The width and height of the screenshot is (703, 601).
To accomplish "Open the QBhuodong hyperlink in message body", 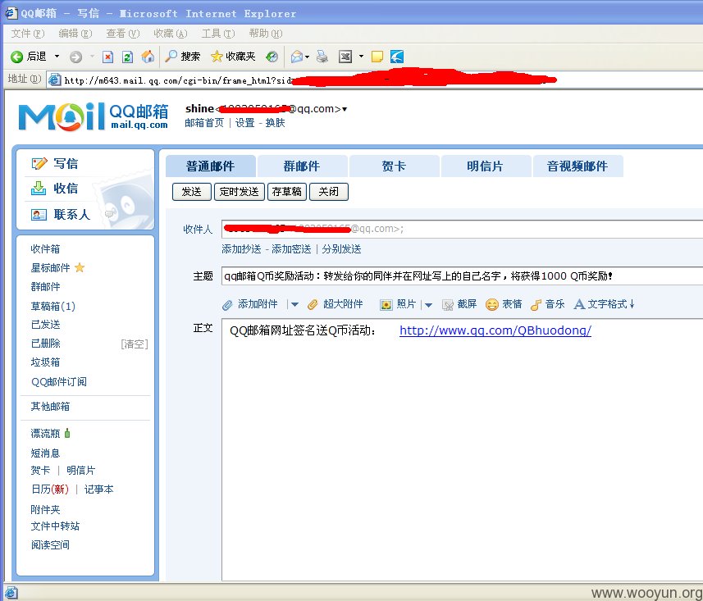I will click(x=495, y=330).
